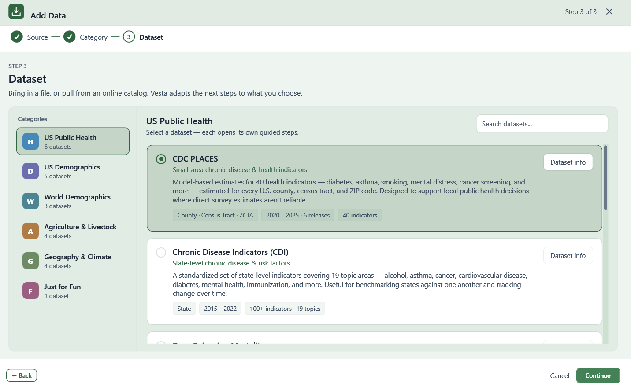Open the Agriculture & Livestock category

[x=73, y=231]
